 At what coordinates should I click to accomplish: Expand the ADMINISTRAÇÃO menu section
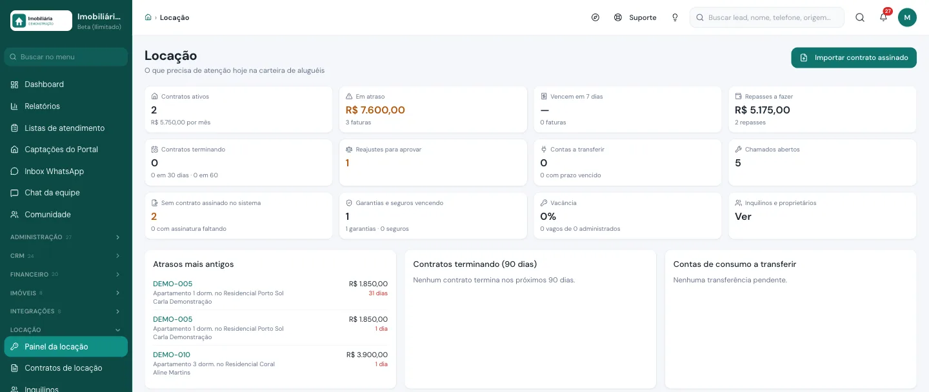(65, 237)
